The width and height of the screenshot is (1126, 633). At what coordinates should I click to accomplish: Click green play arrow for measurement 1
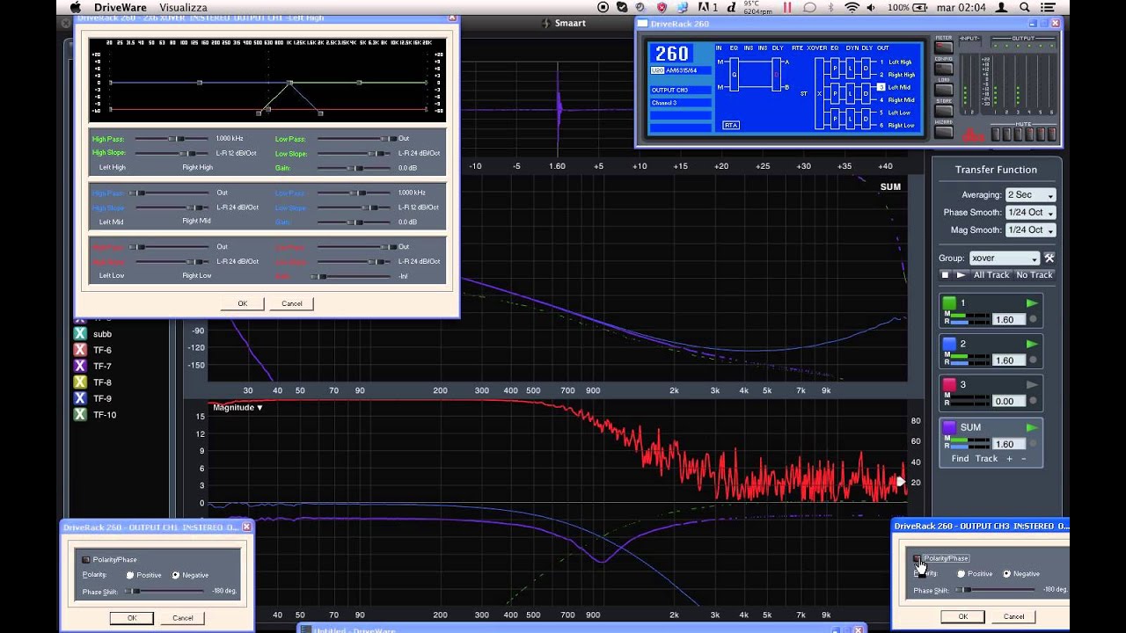pyautogui.click(x=1032, y=303)
